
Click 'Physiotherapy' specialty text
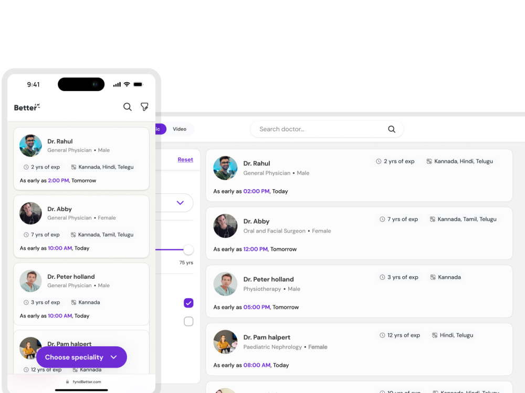tap(262, 289)
